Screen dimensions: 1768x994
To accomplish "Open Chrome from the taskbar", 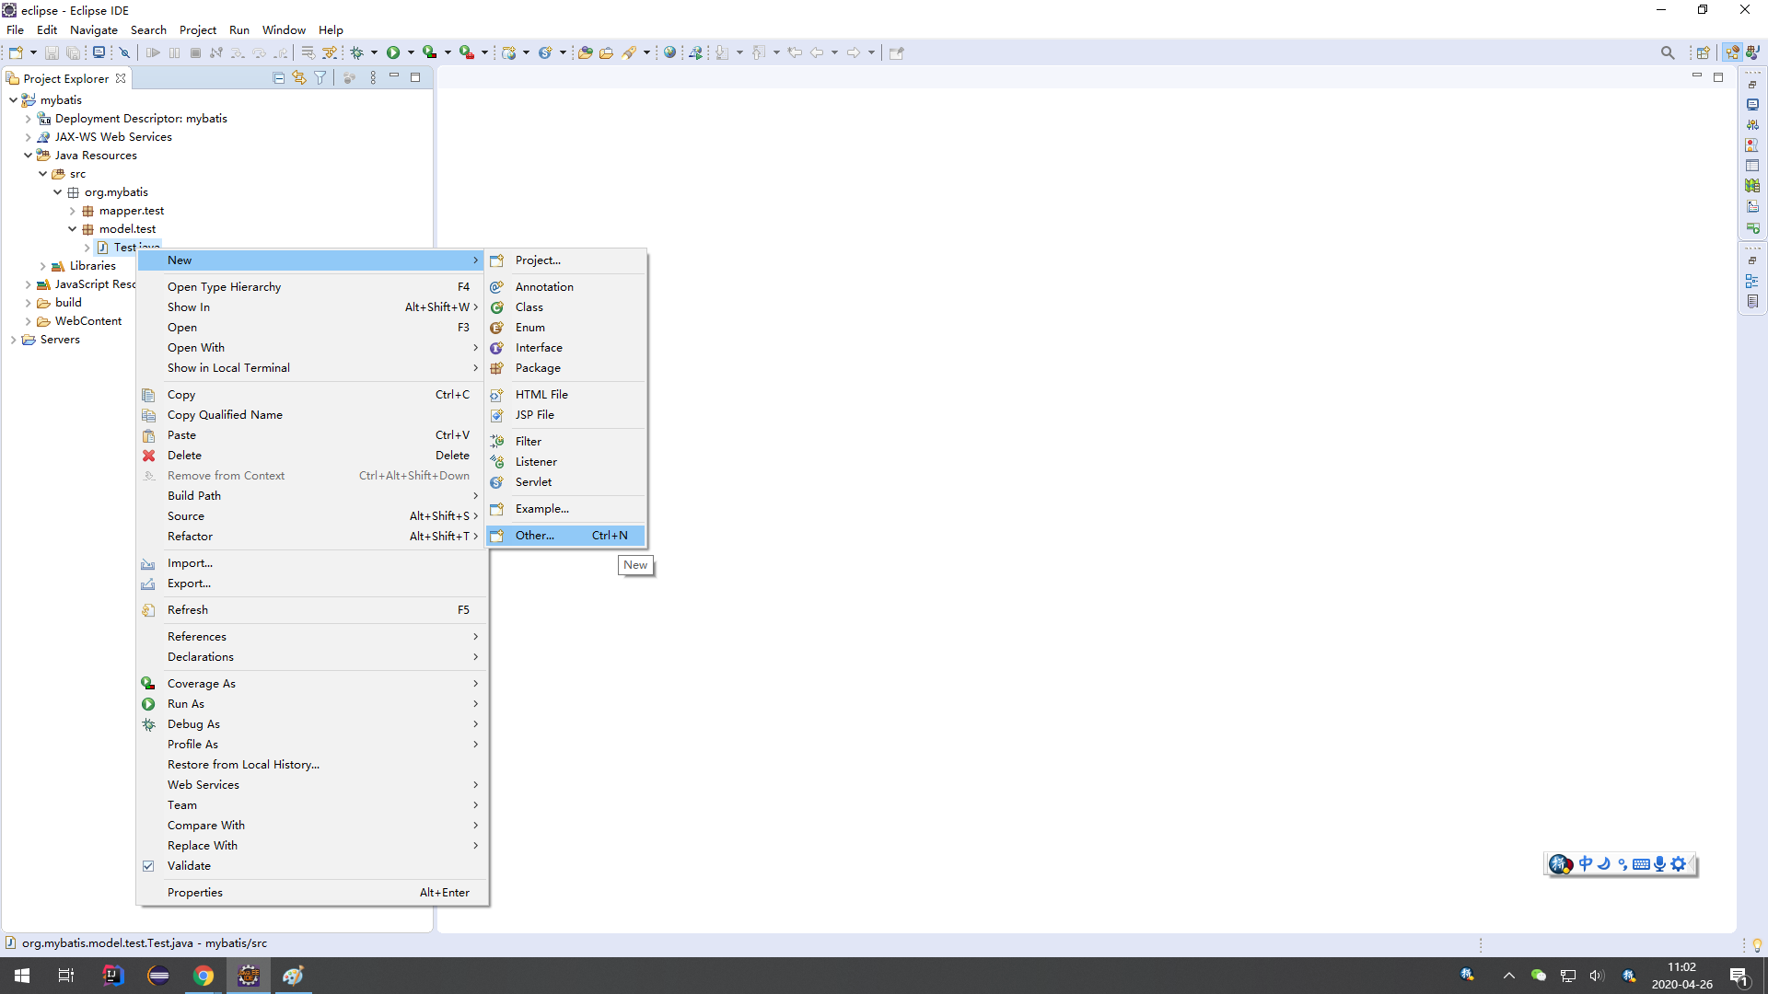I will [204, 976].
